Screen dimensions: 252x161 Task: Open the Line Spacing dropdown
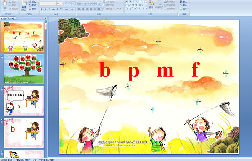click(x=99, y=4)
